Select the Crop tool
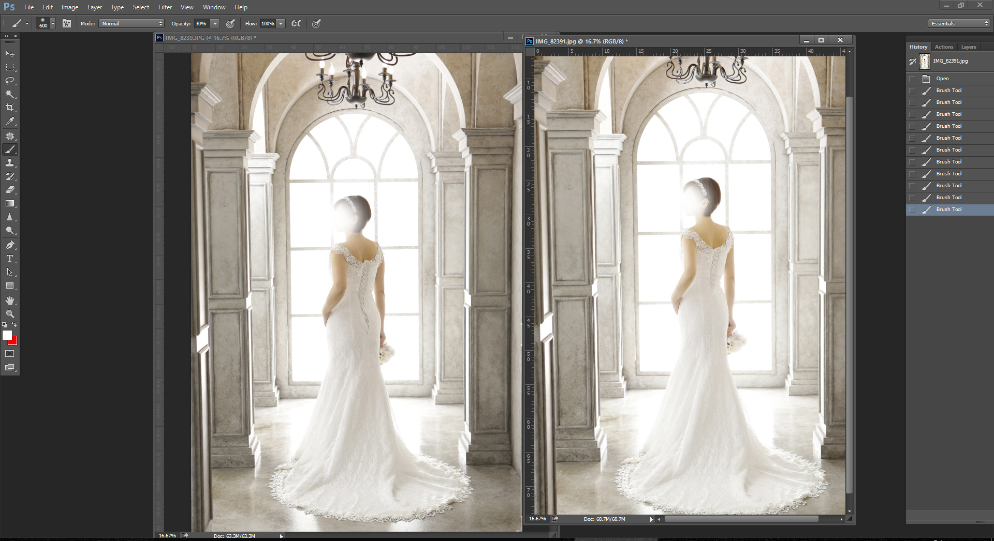This screenshot has width=994, height=541. click(10, 108)
